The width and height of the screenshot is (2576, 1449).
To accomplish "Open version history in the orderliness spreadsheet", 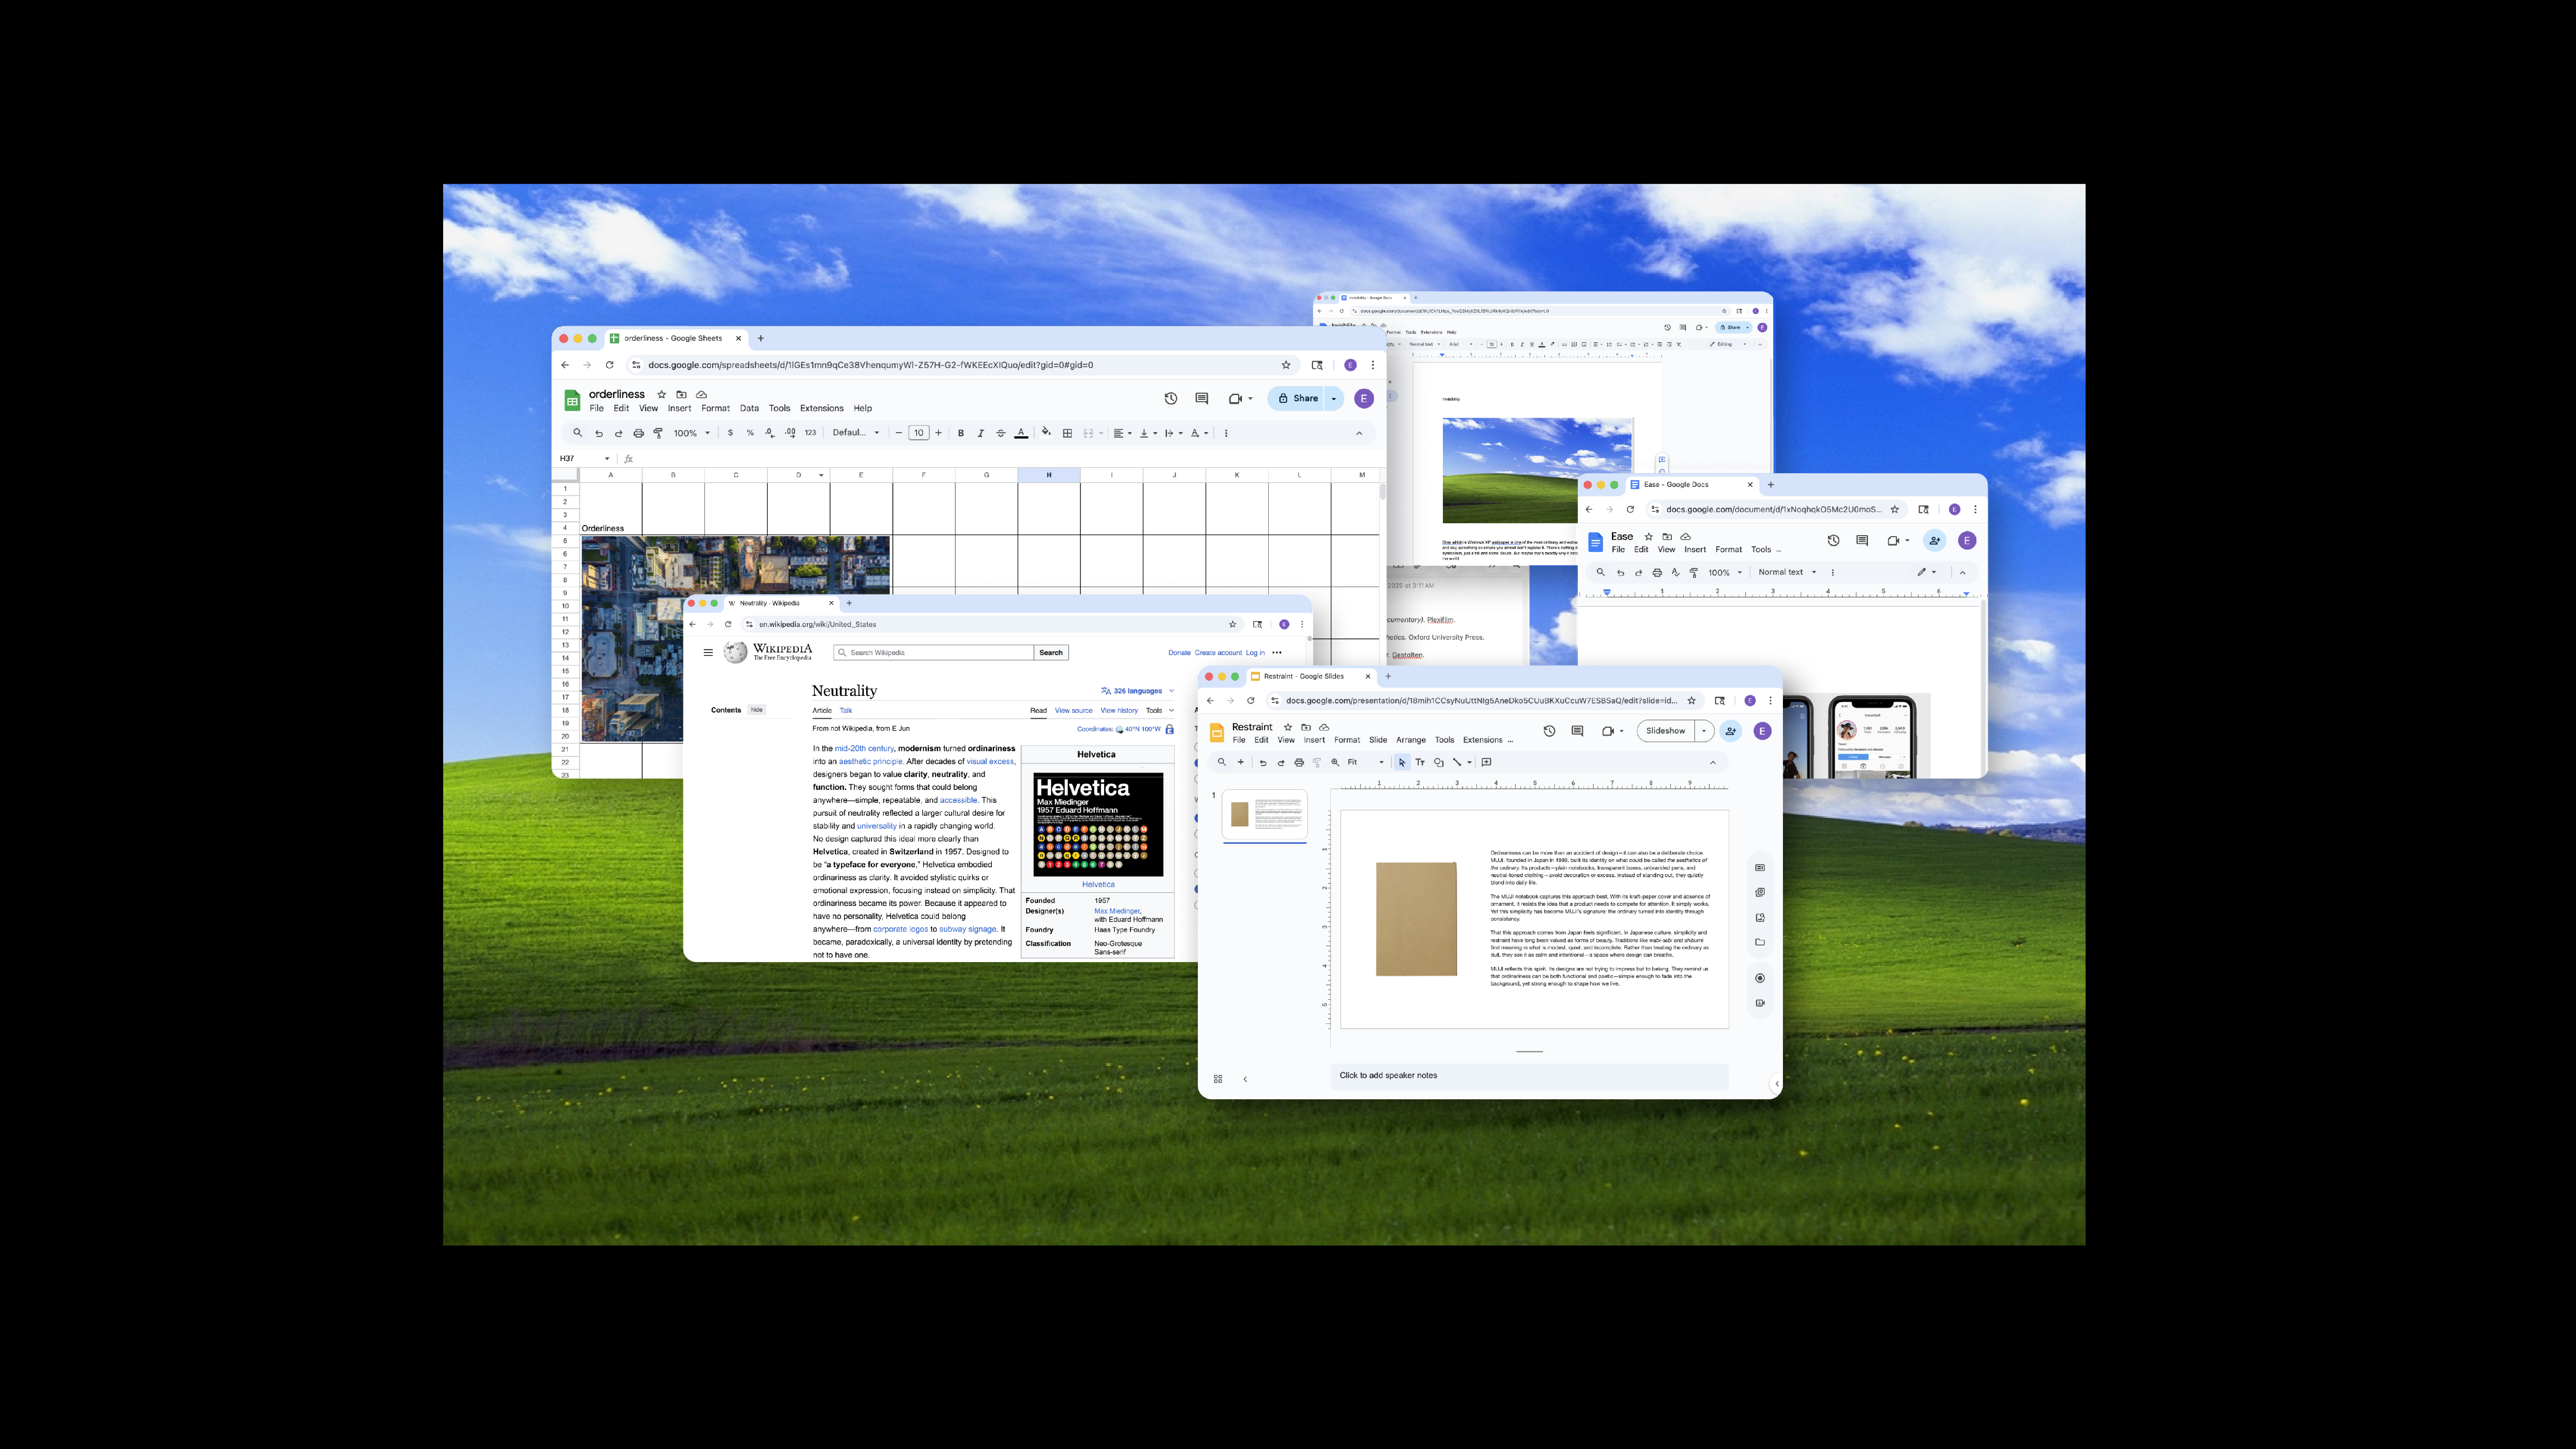I will [1171, 398].
